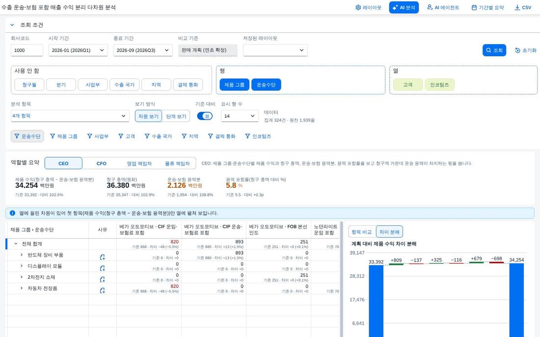Click the 제품 수익 value 34,254
The height and width of the screenshot is (337, 540).
[27, 185]
